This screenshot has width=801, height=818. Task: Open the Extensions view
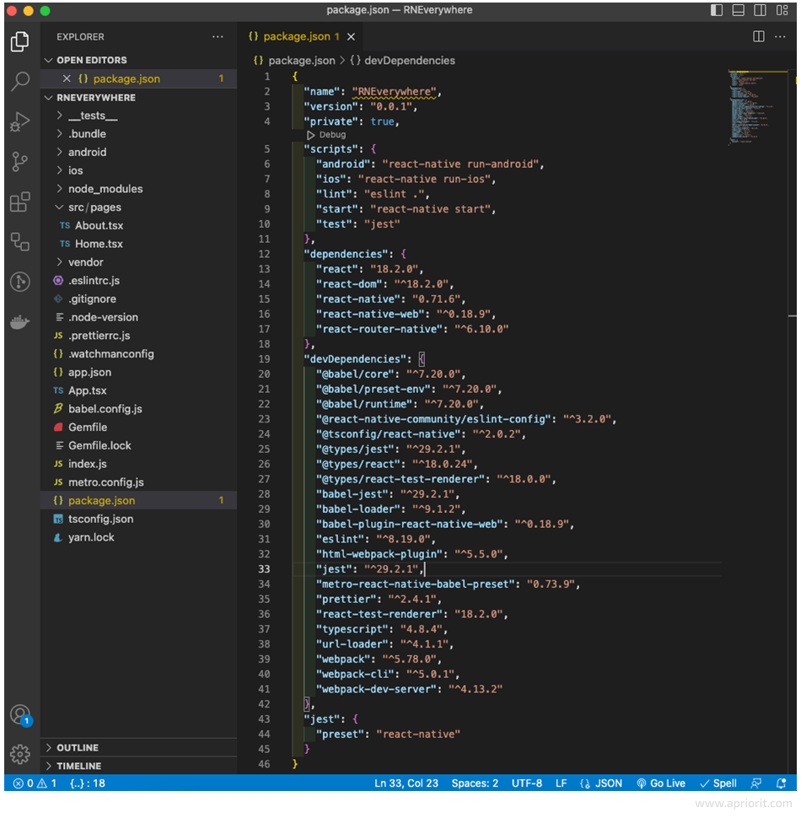pos(20,202)
